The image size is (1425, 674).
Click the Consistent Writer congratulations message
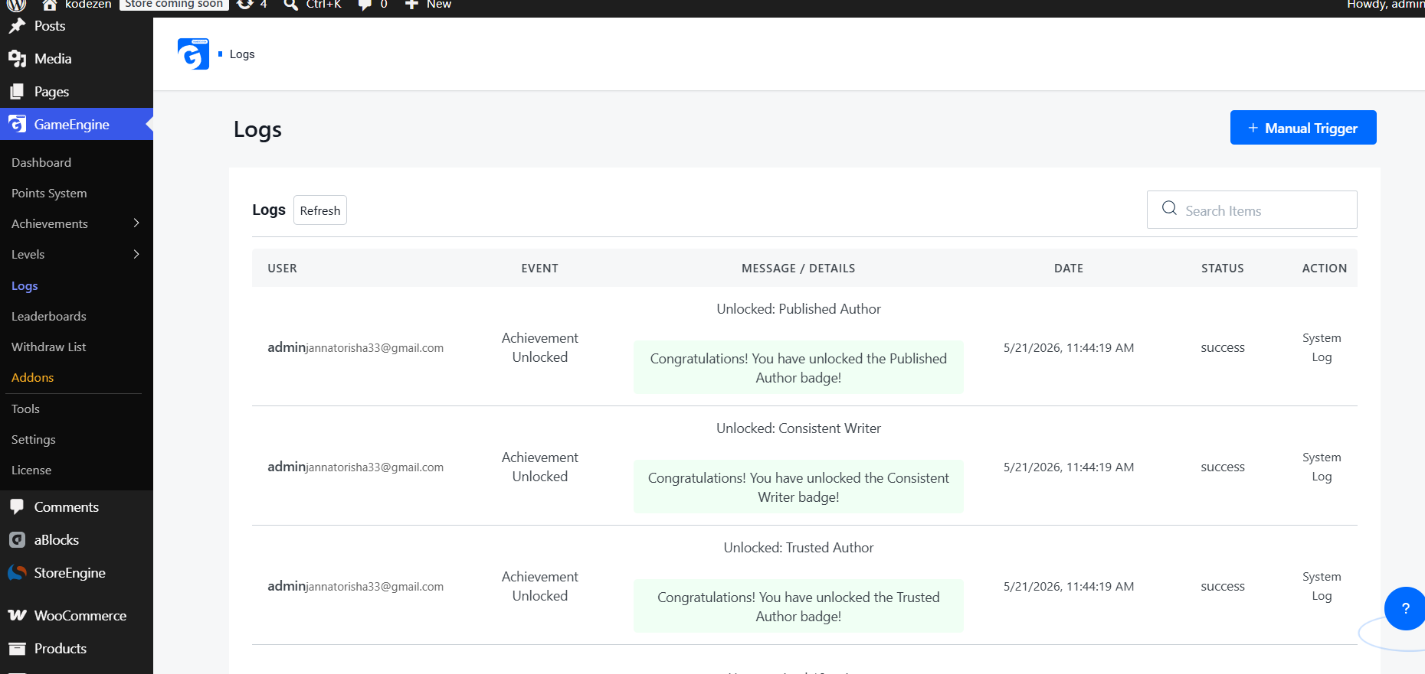point(798,487)
